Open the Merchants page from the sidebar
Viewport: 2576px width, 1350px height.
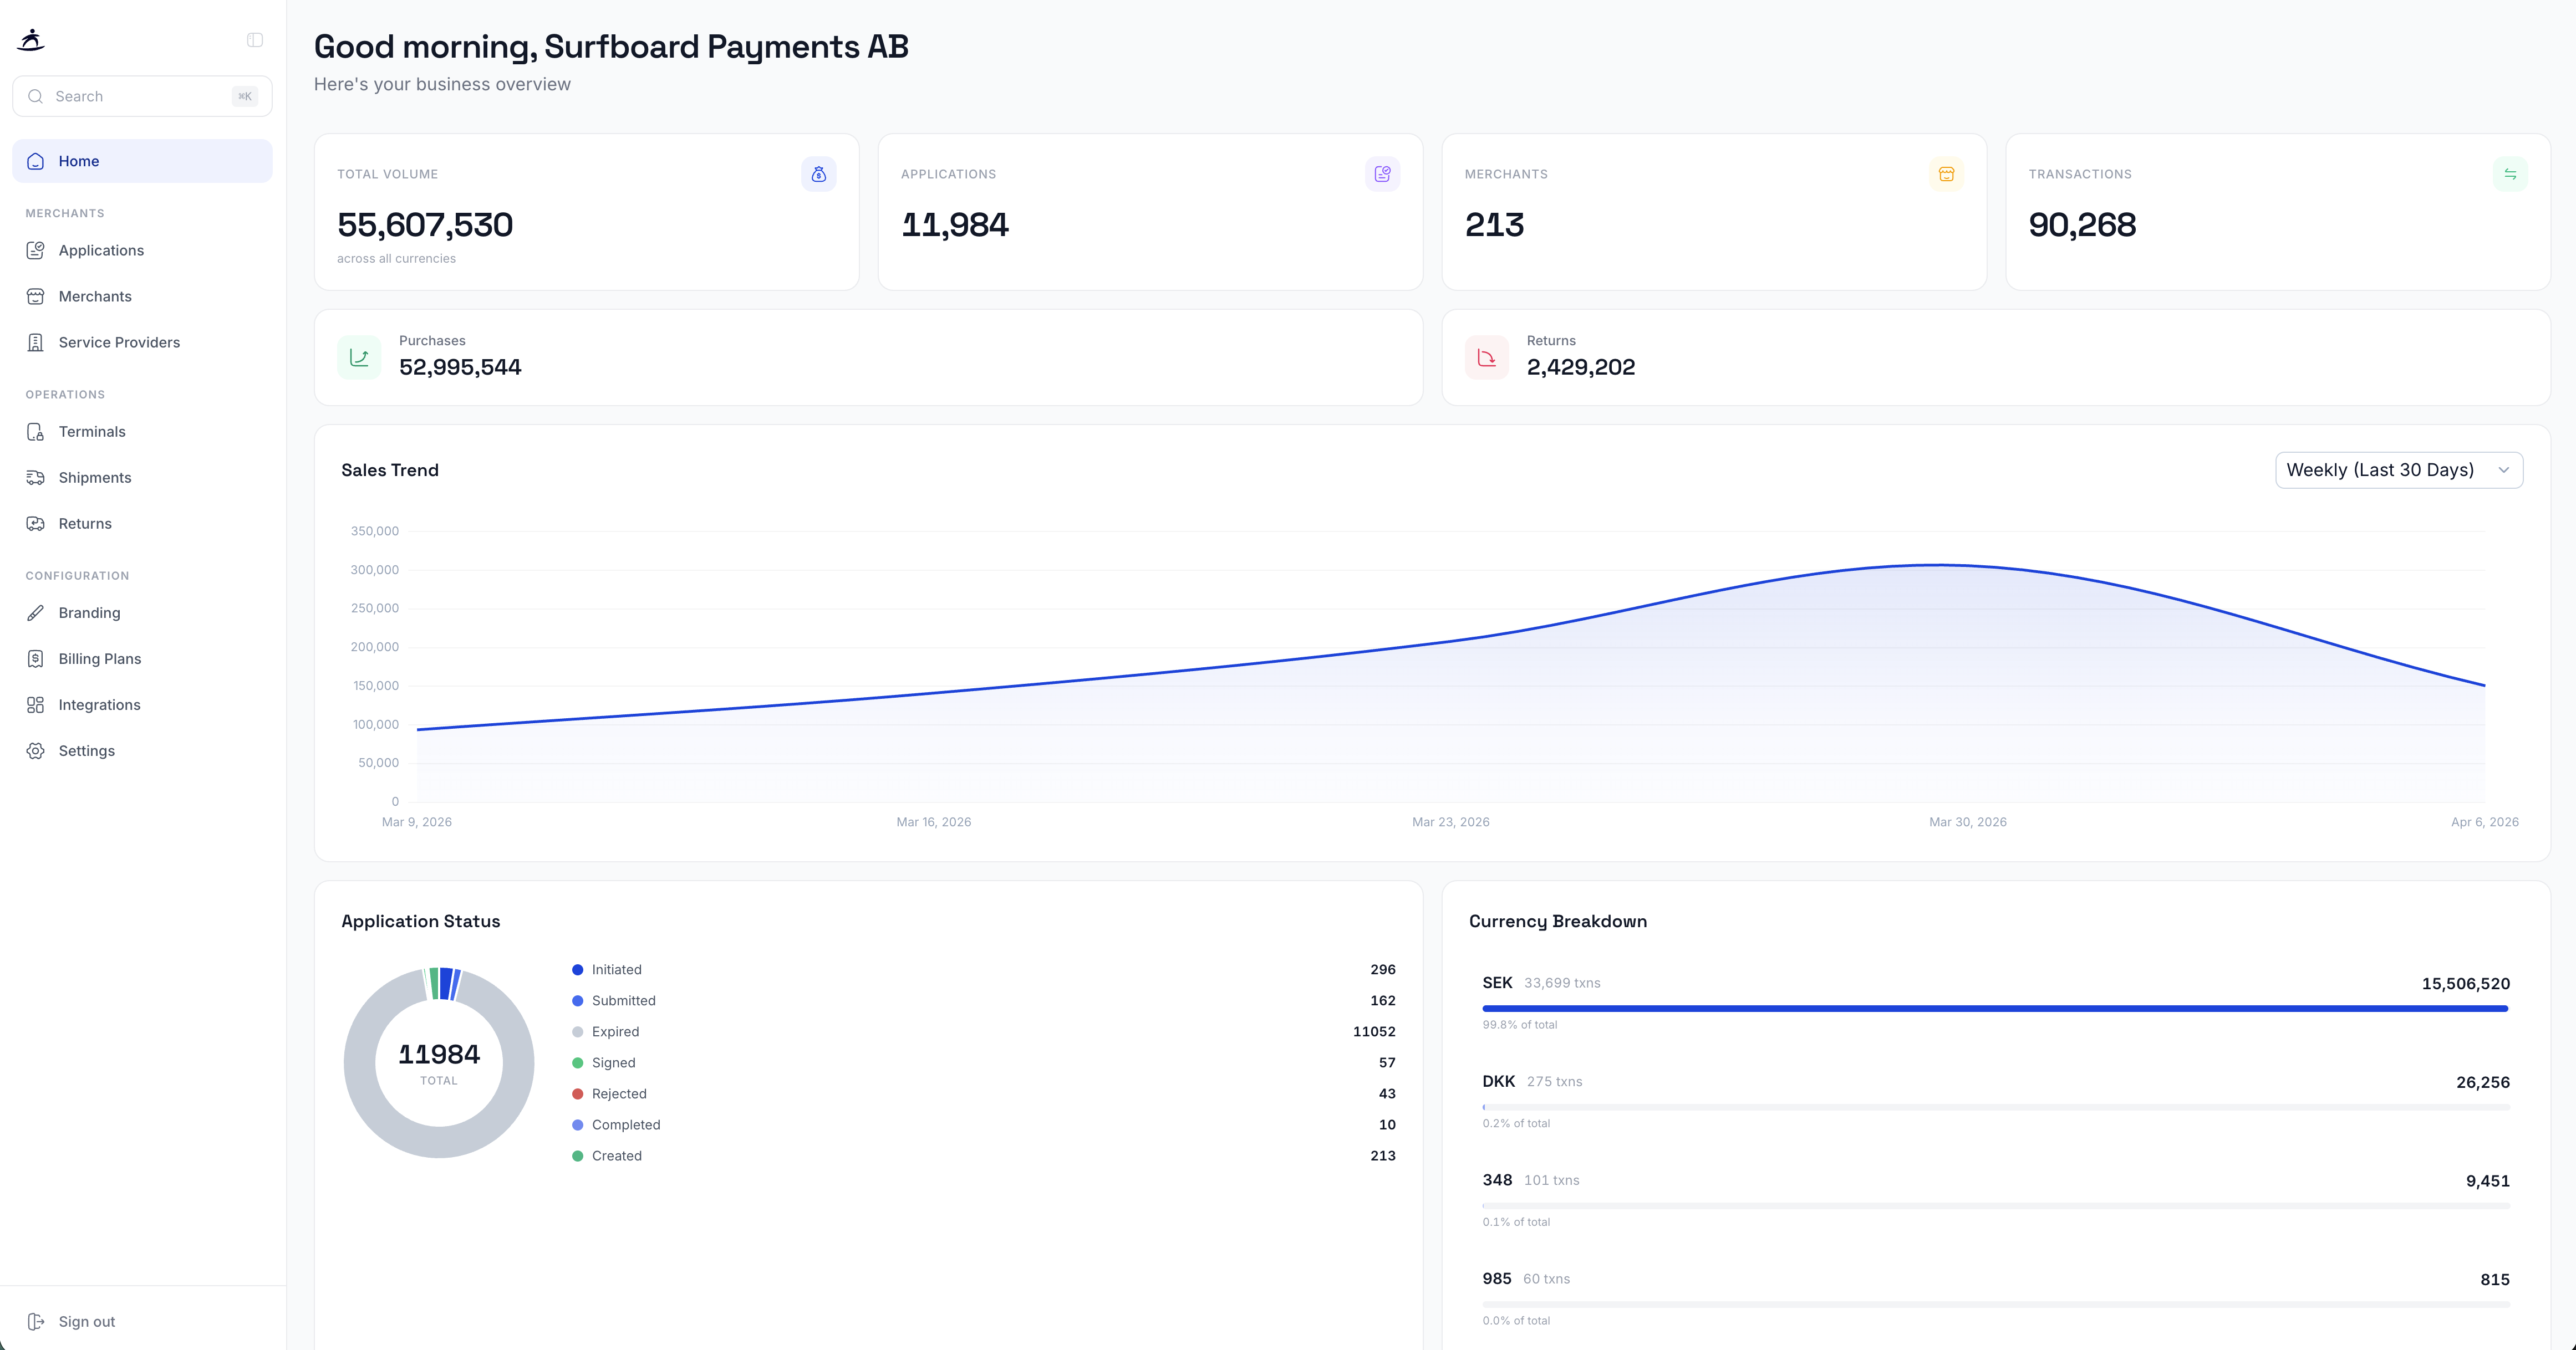(x=95, y=296)
